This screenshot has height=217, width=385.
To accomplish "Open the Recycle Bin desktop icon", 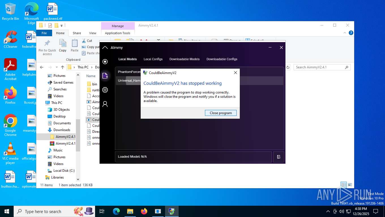I will coord(10,12).
